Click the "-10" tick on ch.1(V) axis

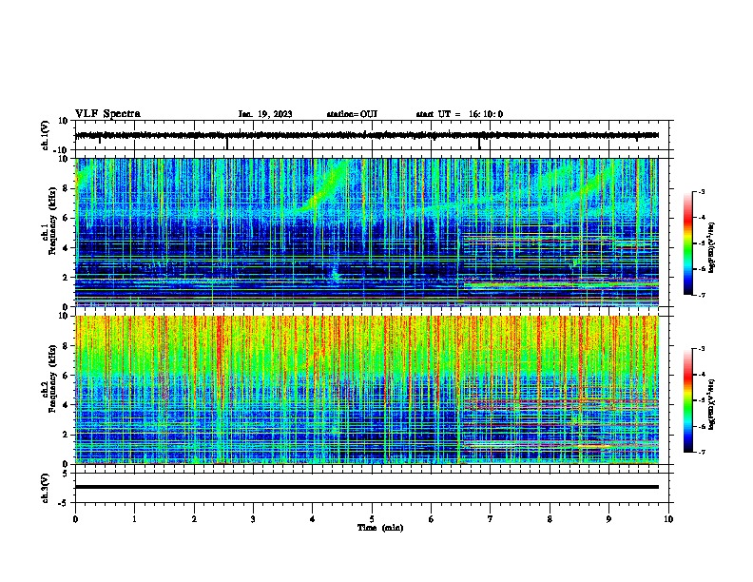click(x=62, y=150)
